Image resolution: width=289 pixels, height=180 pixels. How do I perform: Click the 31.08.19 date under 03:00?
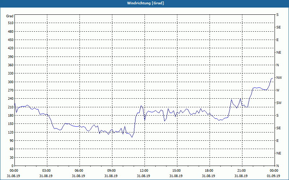coord(46,176)
